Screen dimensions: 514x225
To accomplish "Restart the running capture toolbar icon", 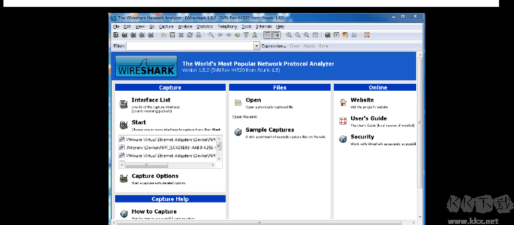I will (x=151, y=35).
